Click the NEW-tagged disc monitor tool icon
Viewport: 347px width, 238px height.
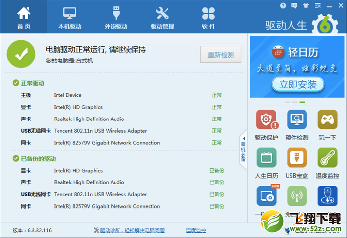click(x=267, y=196)
